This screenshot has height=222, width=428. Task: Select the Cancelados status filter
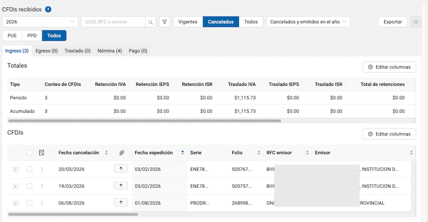pos(221,22)
